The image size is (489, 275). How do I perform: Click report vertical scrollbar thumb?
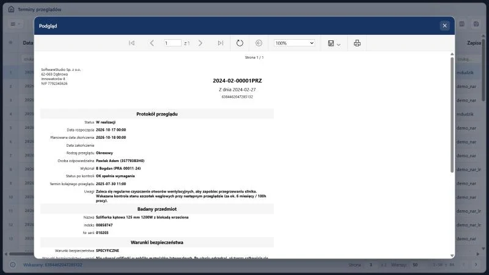tap(452, 114)
